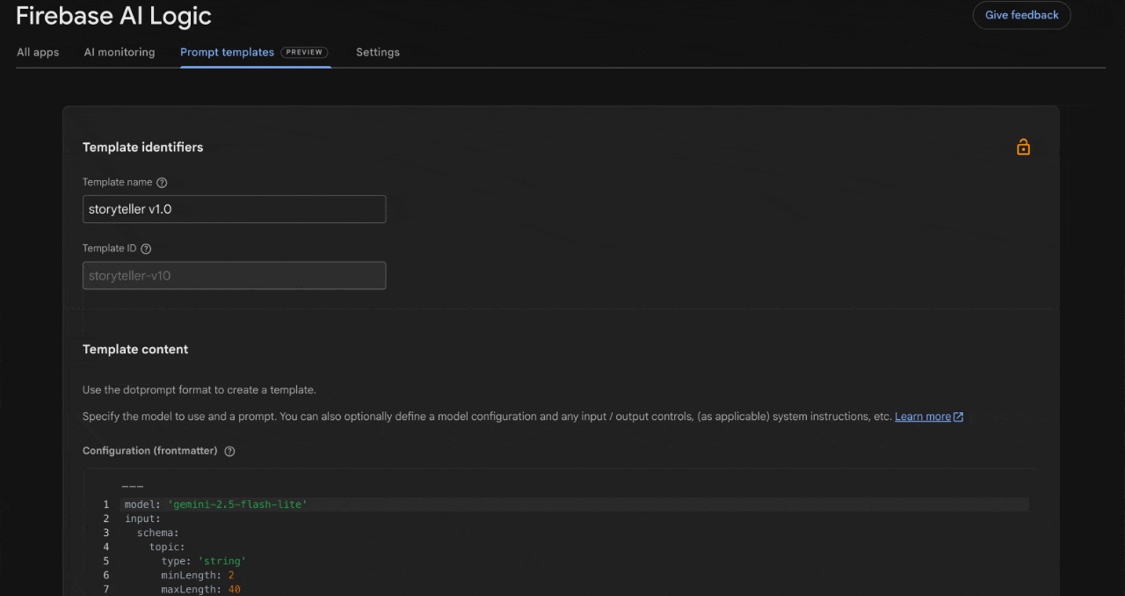Click line number 4 in the editor gutter
The width and height of the screenshot is (1125, 596).
106,547
